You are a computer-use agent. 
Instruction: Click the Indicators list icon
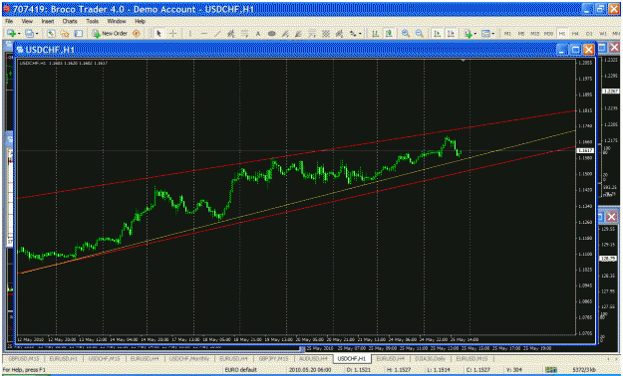pyautogui.click(x=468, y=34)
